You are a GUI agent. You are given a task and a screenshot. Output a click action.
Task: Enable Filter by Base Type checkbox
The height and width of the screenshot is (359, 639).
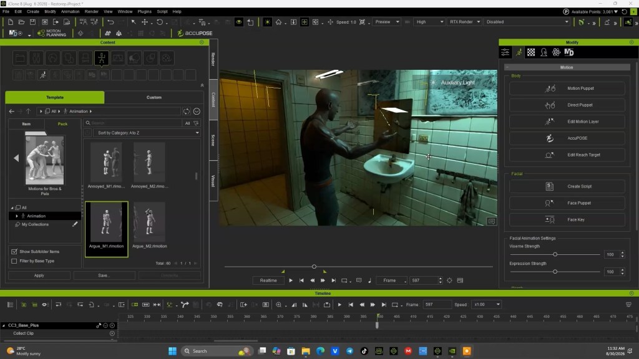[14, 261]
